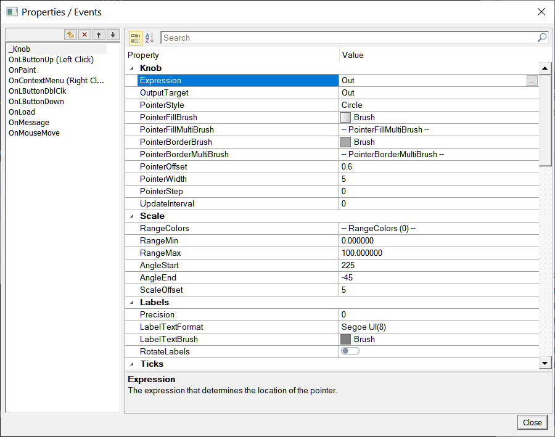The width and height of the screenshot is (555, 437).
Task: Click the RangeMax property name
Action: pos(160,253)
